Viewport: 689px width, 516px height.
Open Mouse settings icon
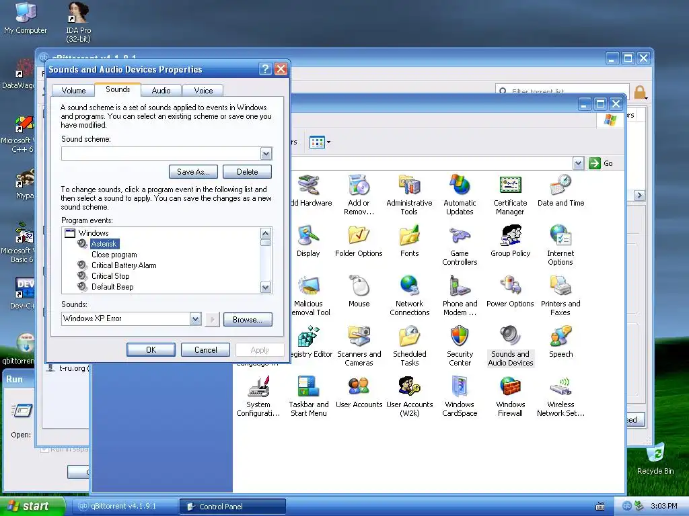tap(359, 292)
